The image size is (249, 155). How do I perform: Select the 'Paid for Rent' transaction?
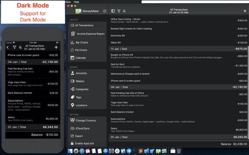(x=179, y=66)
